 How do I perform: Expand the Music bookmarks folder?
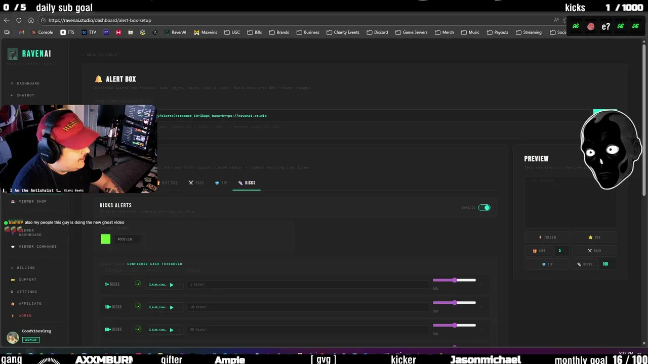[x=470, y=32]
